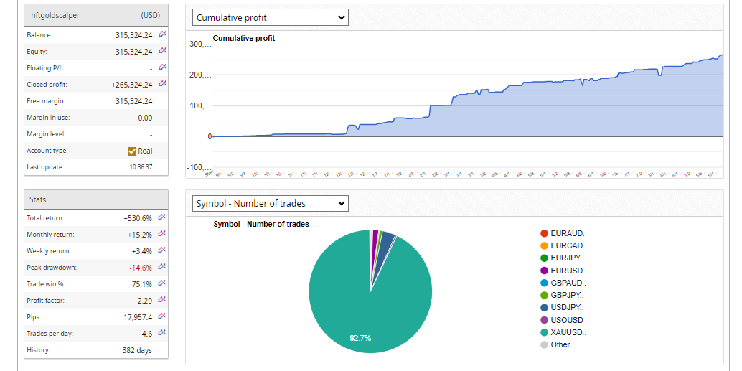
Task: Toggle the USDJPY legend entry
Action: tap(567, 307)
